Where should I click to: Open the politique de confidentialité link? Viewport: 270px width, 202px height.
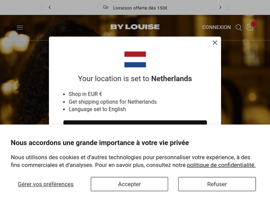pyautogui.click(x=221, y=165)
